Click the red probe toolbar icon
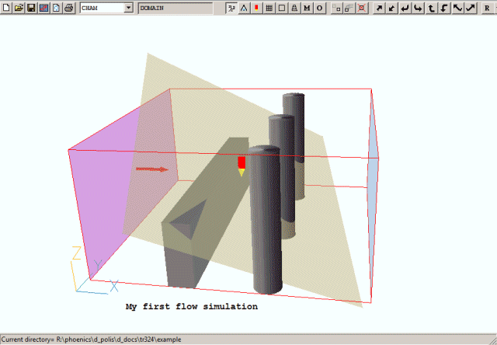 256,8
